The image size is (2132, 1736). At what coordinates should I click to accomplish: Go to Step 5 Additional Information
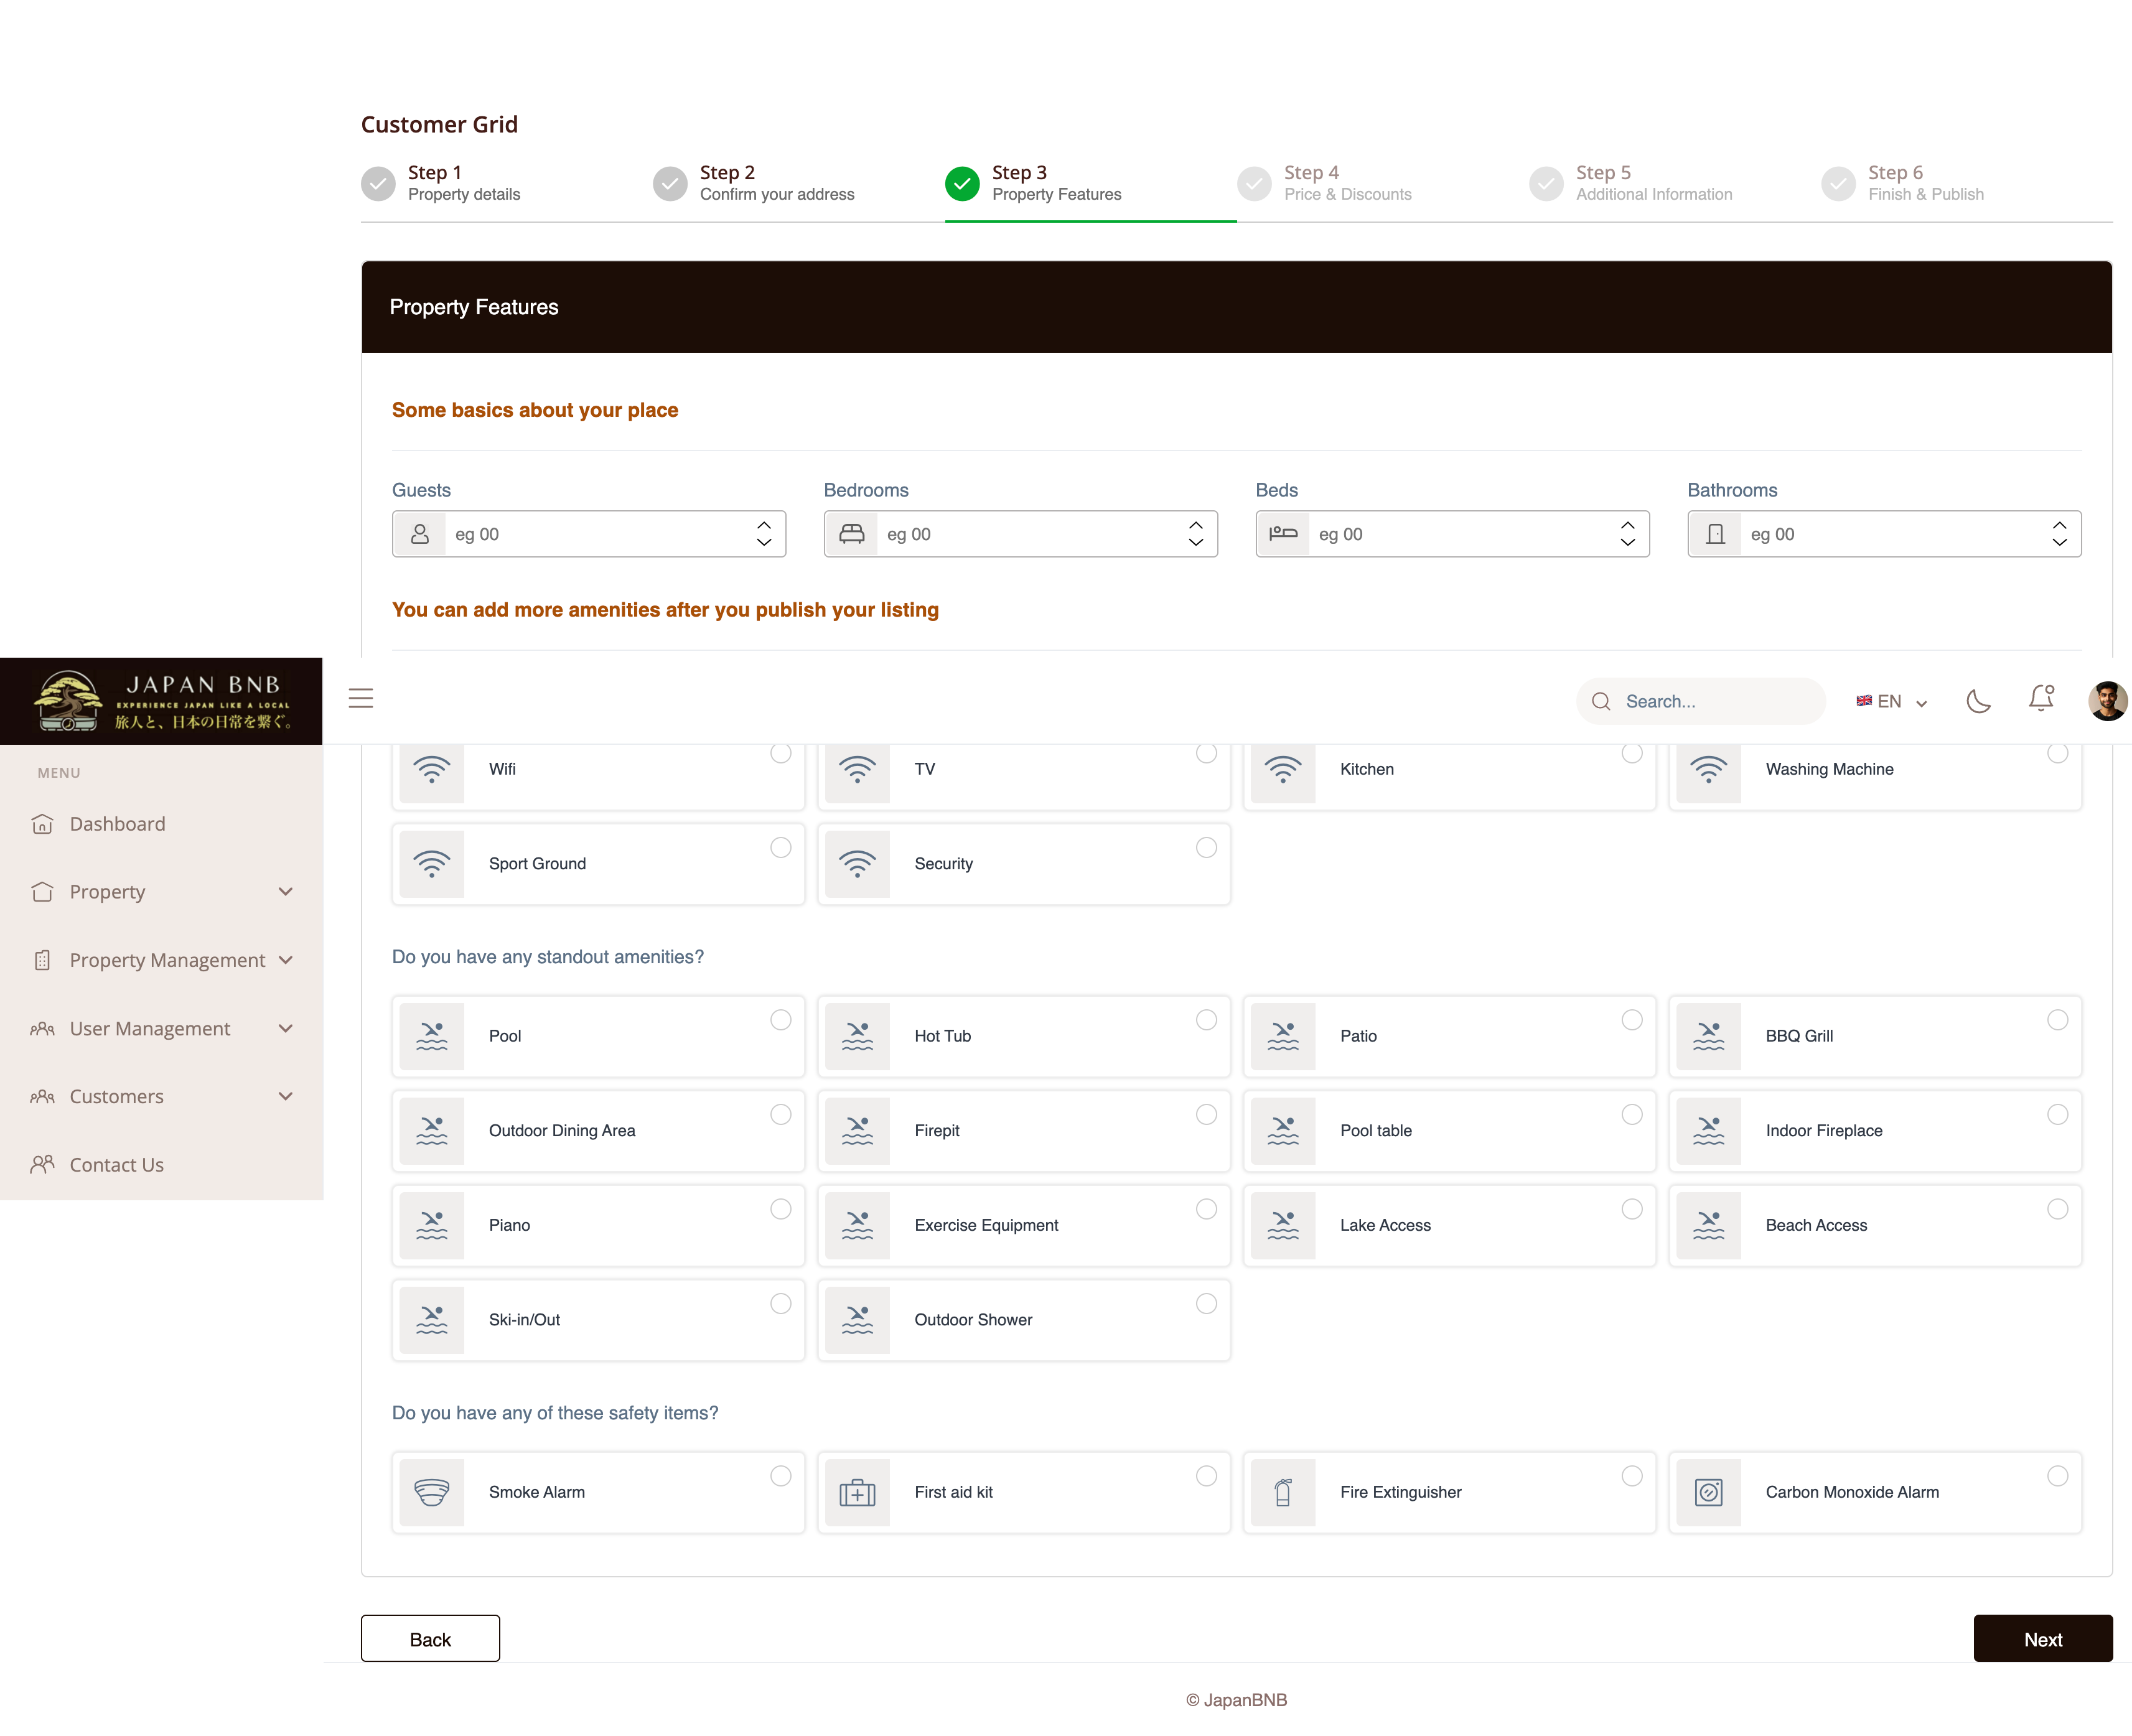[x=1630, y=183]
